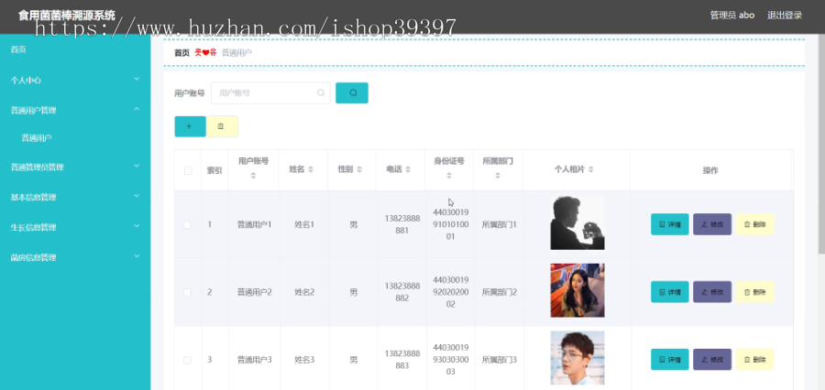The width and height of the screenshot is (825, 390).
Task: Sort by 身份证号 column arrows
Action: [449, 176]
